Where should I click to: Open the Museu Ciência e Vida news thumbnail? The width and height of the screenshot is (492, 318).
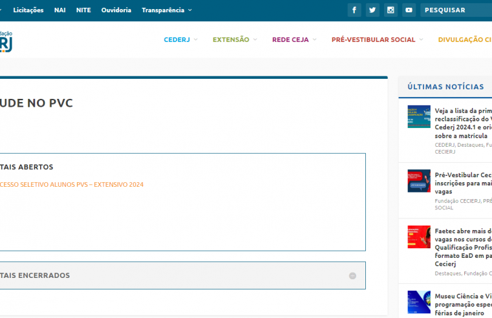click(419, 302)
